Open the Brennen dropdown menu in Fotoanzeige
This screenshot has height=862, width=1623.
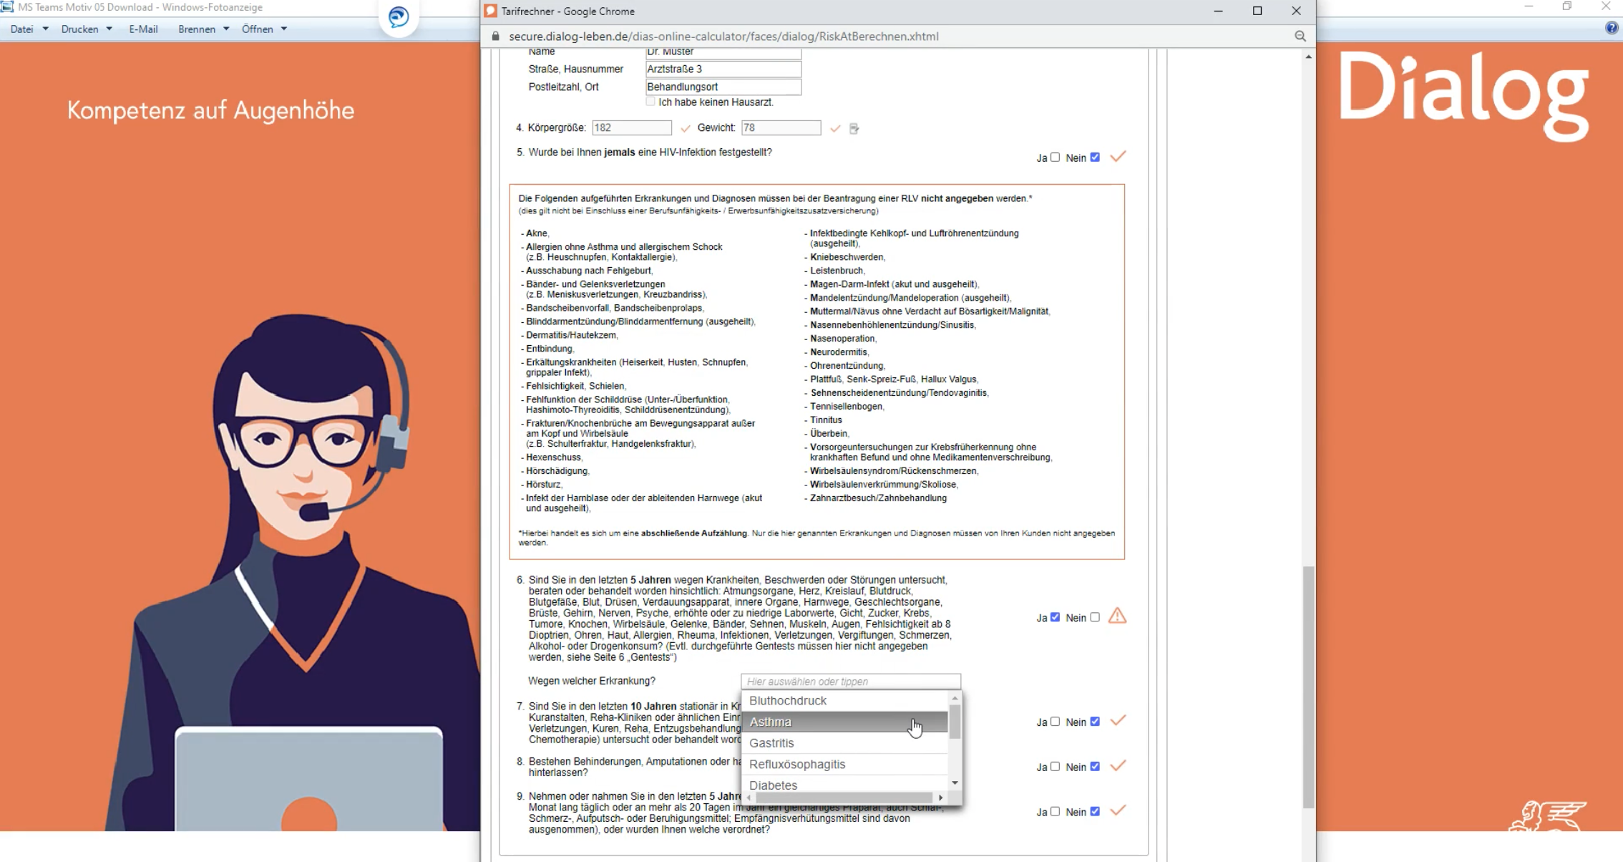pos(204,29)
